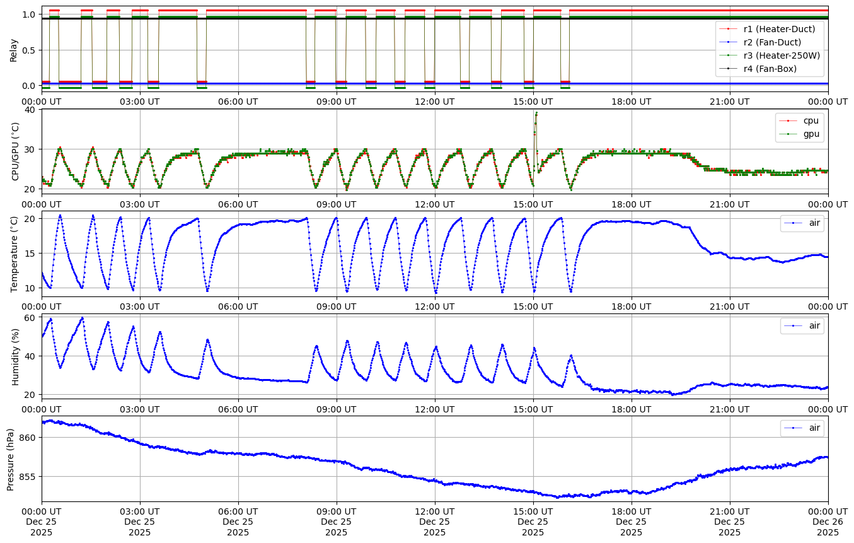Click the 0.5 tick on Relay axis
The width and height of the screenshot is (854, 543).
click(29, 50)
